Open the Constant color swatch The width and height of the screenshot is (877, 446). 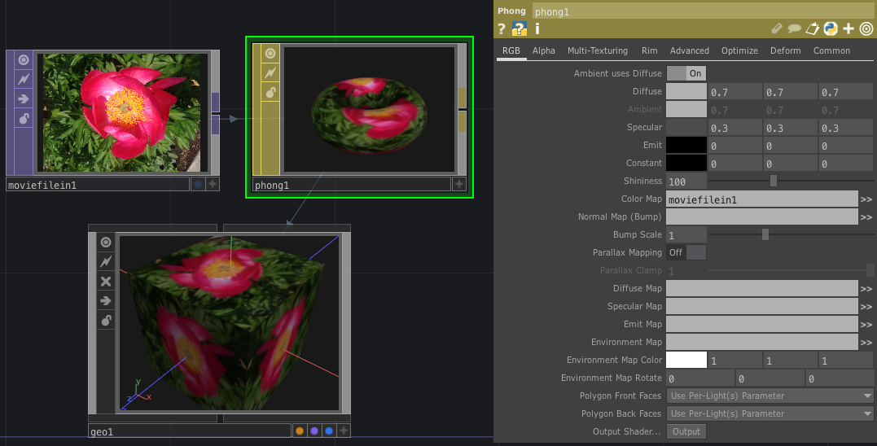[686, 163]
